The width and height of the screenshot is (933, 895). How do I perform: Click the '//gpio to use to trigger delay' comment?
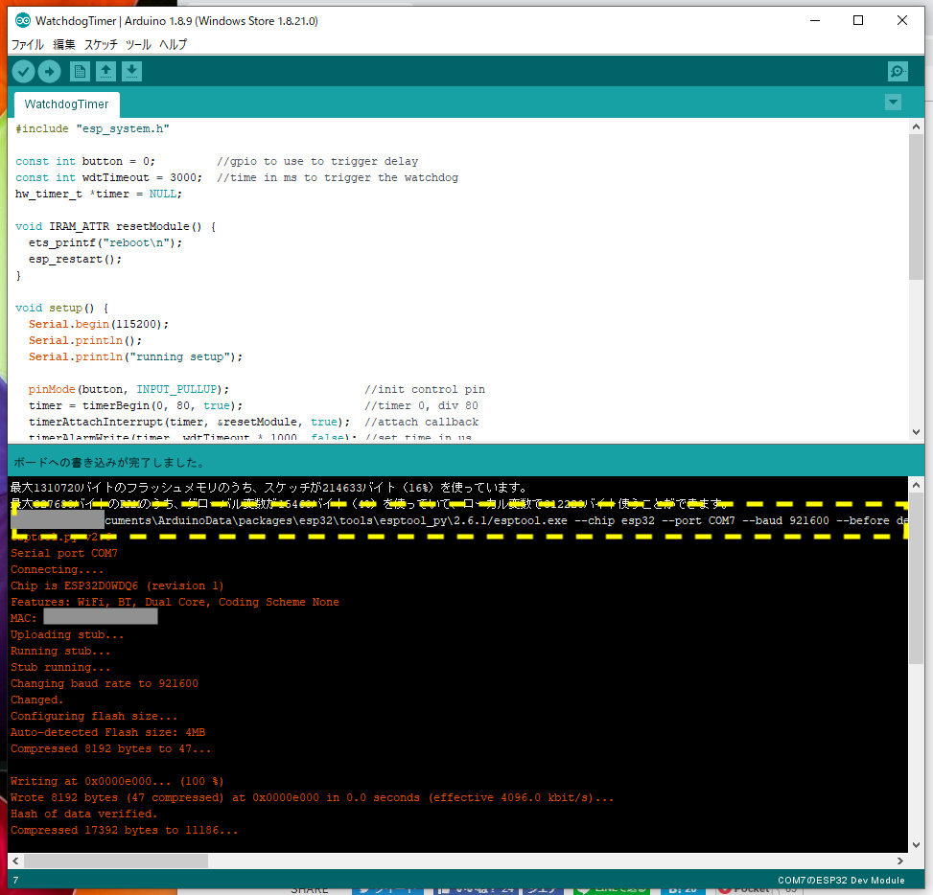coord(317,162)
